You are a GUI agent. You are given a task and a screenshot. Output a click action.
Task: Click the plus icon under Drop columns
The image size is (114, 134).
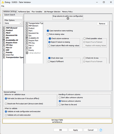pos(68,18)
